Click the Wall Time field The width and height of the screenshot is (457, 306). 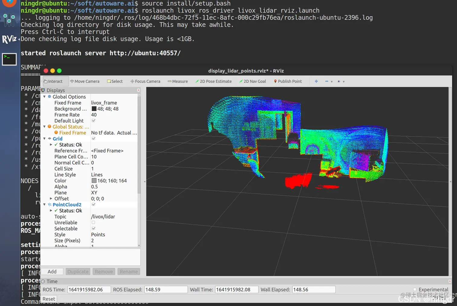pos(236,289)
